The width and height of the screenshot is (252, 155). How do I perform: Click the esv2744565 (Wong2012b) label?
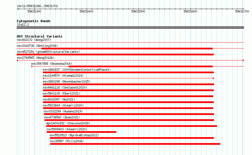[x=36, y=58]
